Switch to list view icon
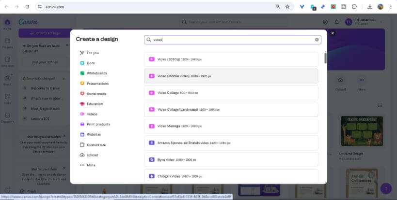 (380, 105)
